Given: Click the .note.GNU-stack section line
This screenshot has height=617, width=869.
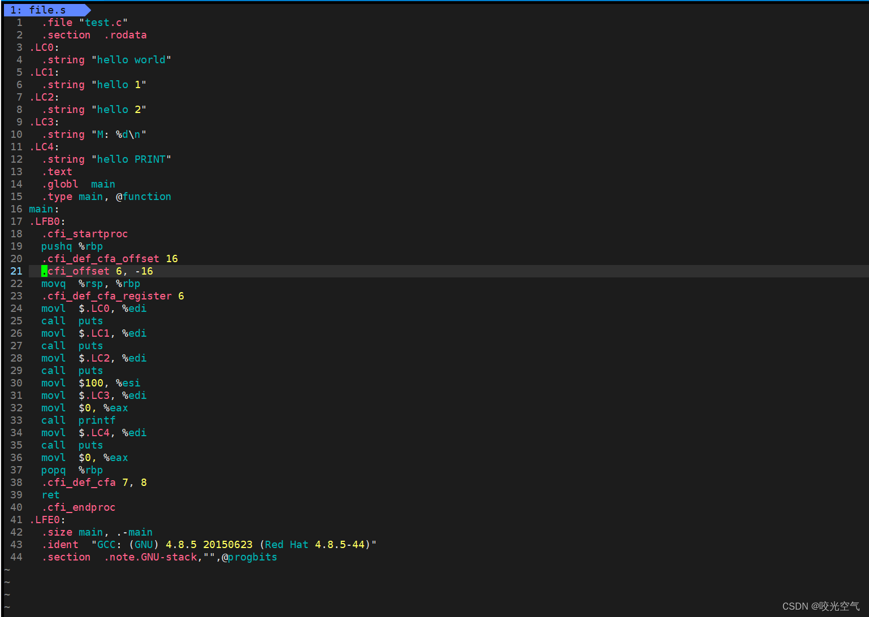Looking at the screenshot, I should [159, 557].
